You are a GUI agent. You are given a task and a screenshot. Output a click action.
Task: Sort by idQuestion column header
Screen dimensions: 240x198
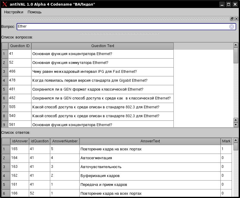tap(40, 141)
